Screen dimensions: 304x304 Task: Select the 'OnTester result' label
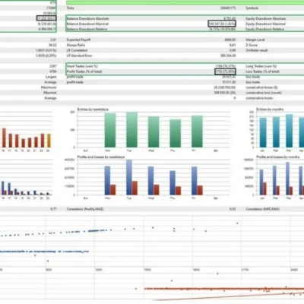(x=257, y=50)
